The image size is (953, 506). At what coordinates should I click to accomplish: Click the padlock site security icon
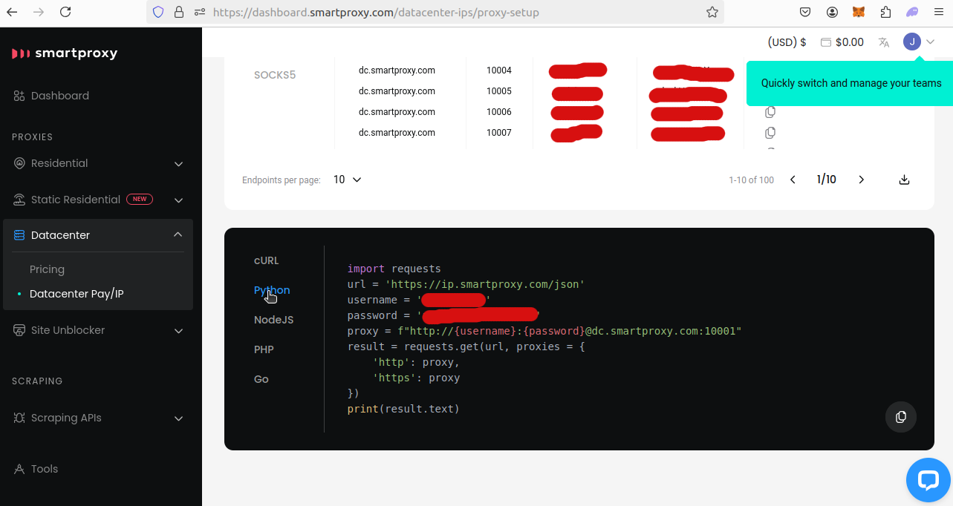pyautogui.click(x=178, y=12)
